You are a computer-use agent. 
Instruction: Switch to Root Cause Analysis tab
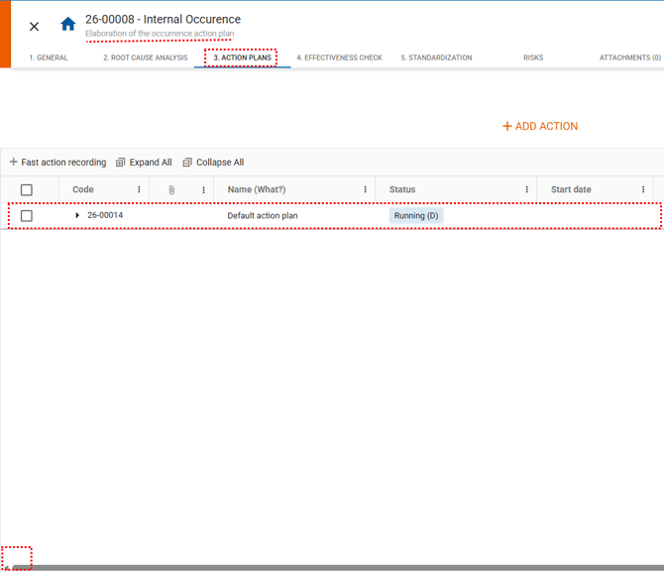[x=145, y=58]
